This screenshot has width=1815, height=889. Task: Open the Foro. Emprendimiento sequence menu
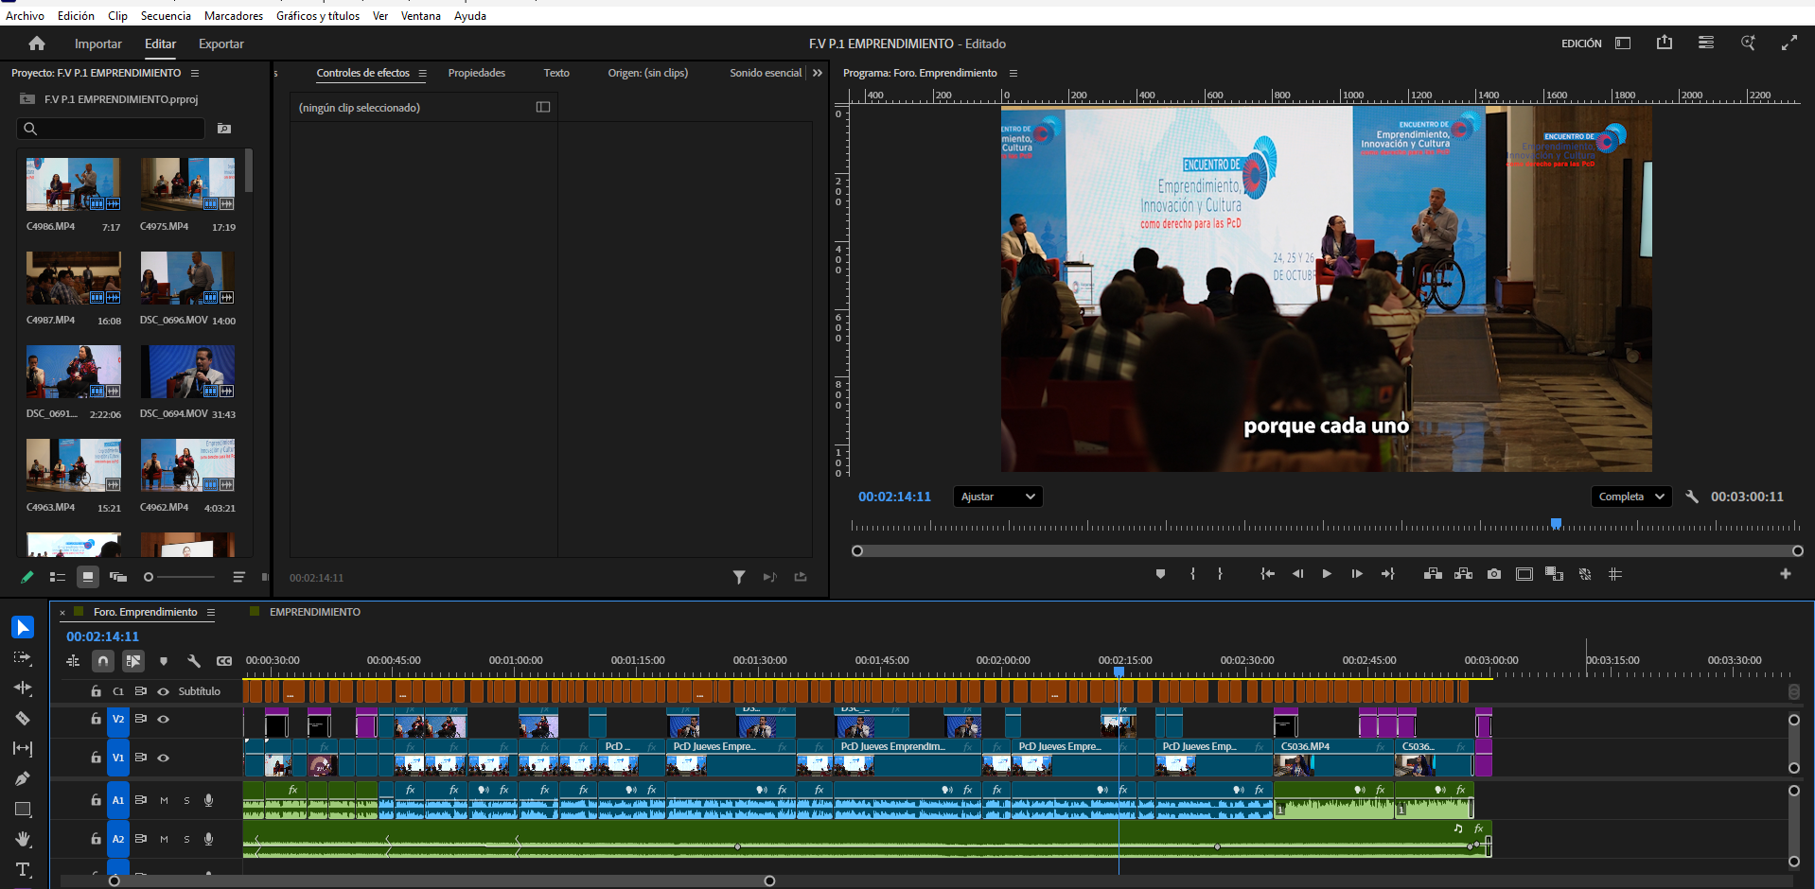pos(211,612)
